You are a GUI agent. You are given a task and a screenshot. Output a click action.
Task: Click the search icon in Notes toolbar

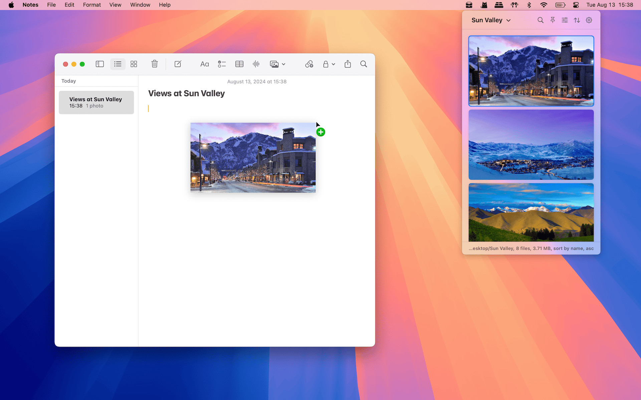click(364, 64)
